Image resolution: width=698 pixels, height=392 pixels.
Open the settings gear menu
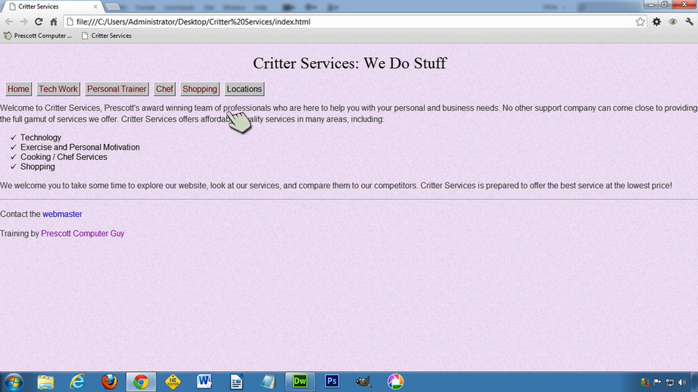(656, 21)
